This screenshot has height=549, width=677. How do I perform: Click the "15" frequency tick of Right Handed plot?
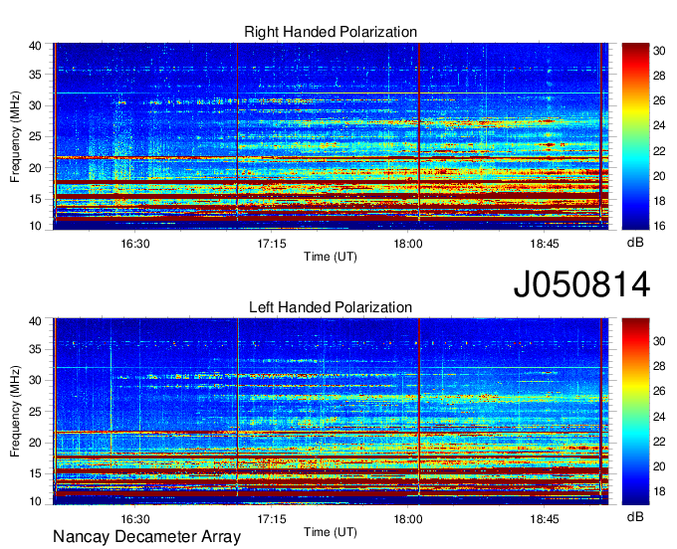click(35, 199)
